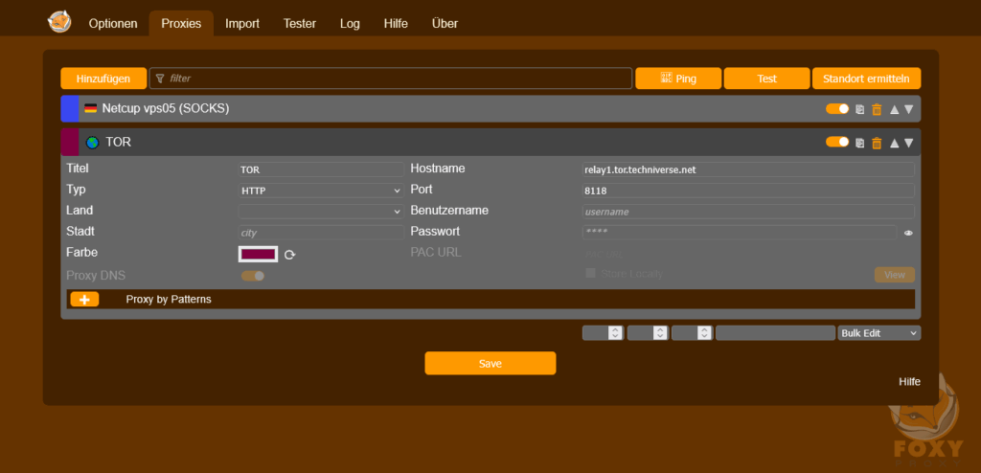Toggle Netcup vps05 proxy on/off
The image size is (981, 473).
pos(837,109)
